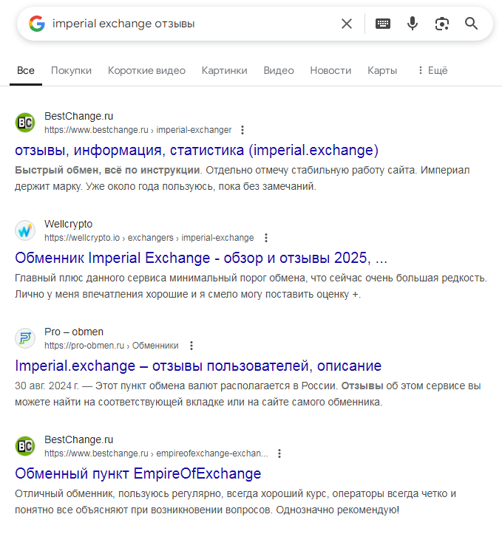Image resolution: width=502 pixels, height=534 pixels.
Task: Open Imperial.exchange – отзывы пользователей link
Action: tap(198, 366)
